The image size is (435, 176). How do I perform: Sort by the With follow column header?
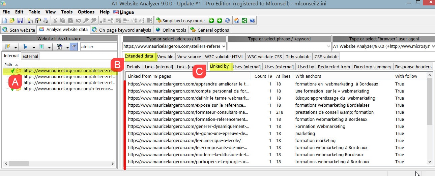pos(411,76)
